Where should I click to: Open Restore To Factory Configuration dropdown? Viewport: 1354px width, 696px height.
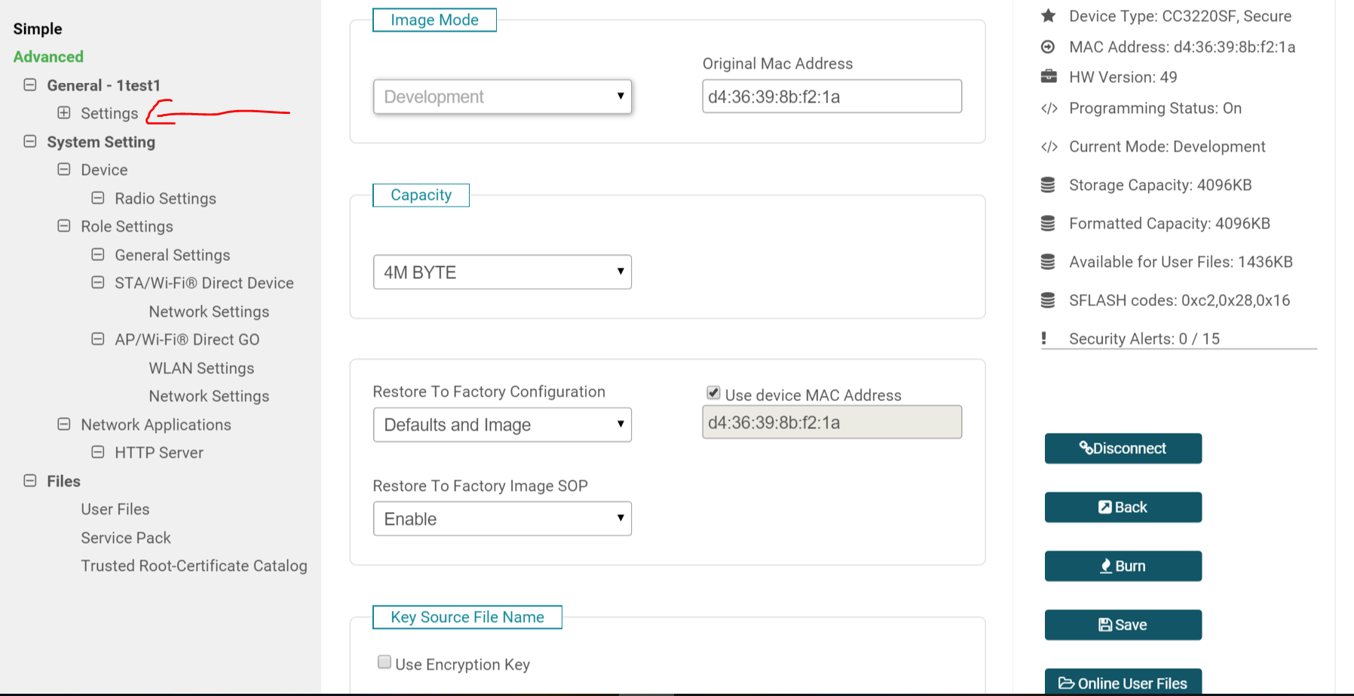pyautogui.click(x=502, y=425)
